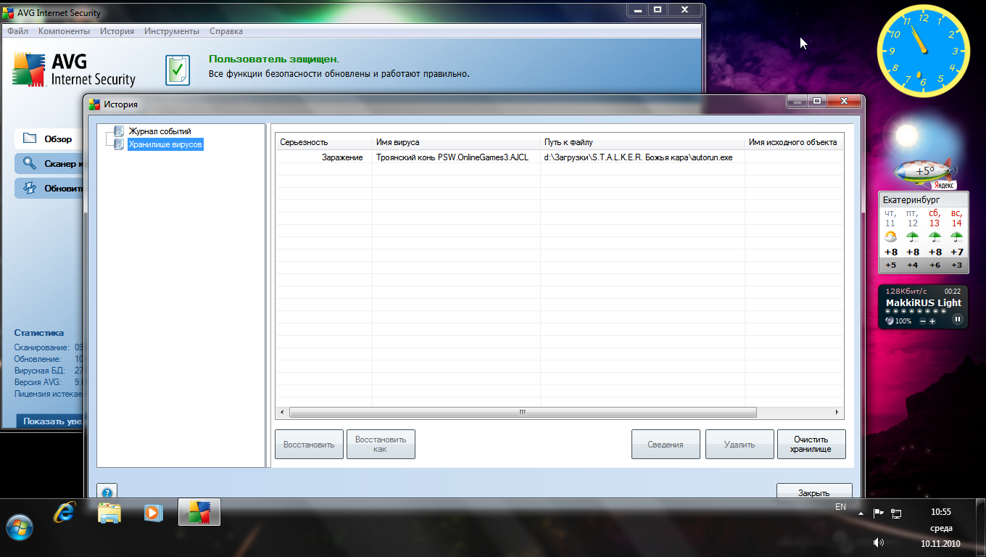This screenshot has width=986, height=557.
Task: Click the Удалить button
Action: [739, 445]
